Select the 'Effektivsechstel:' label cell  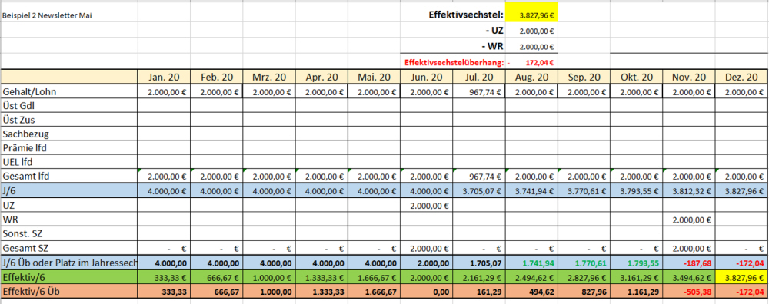[465, 15]
